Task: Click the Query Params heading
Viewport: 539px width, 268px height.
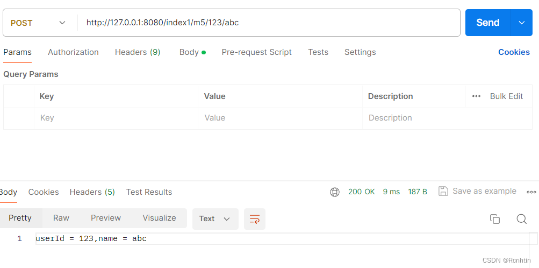Action: (x=31, y=74)
